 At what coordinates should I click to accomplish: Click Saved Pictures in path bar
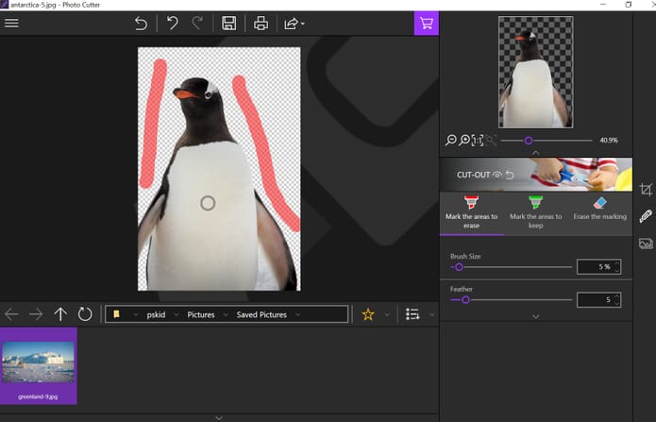tap(261, 314)
